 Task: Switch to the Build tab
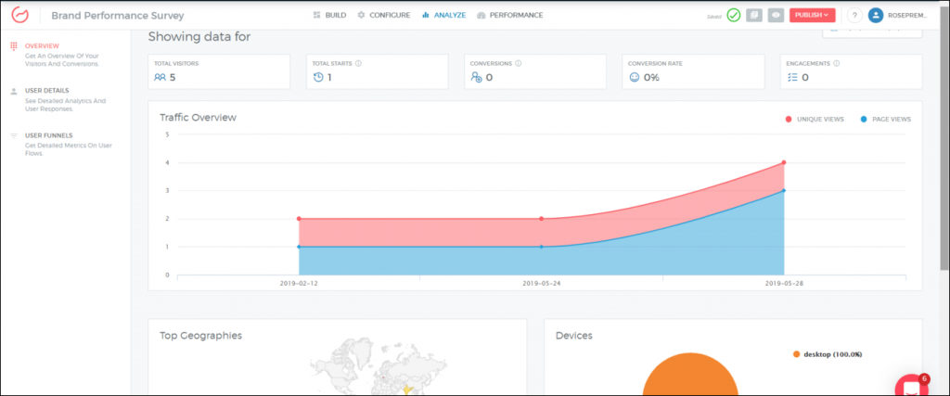329,15
